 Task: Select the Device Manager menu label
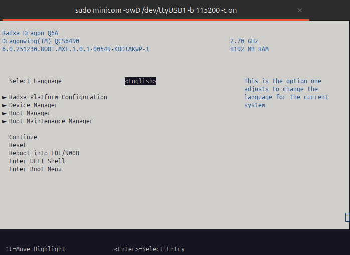(x=33, y=105)
